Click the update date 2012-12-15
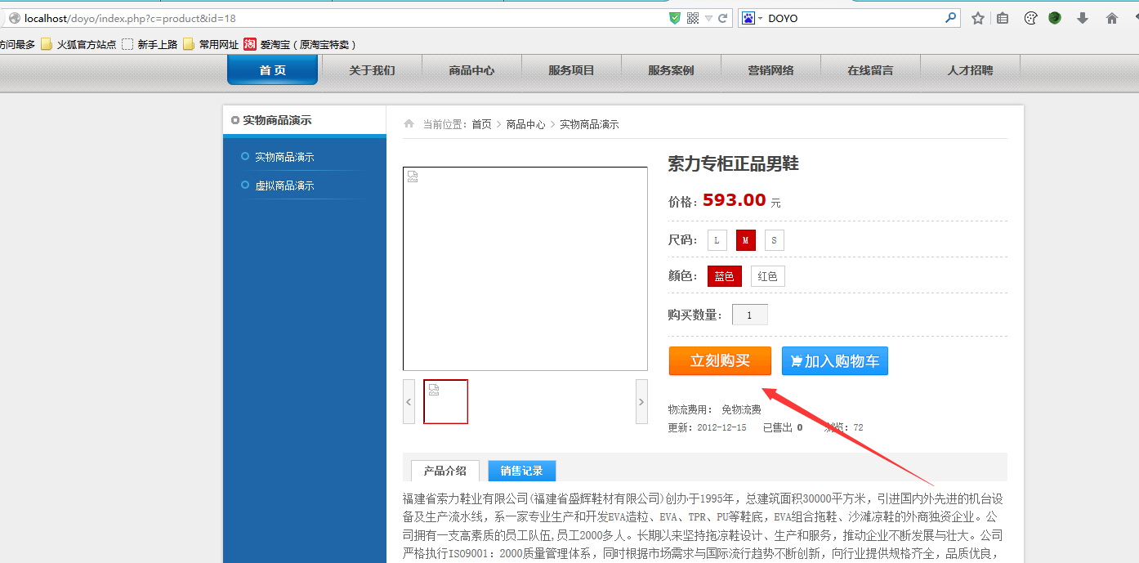The image size is (1139, 563). coord(721,427)
